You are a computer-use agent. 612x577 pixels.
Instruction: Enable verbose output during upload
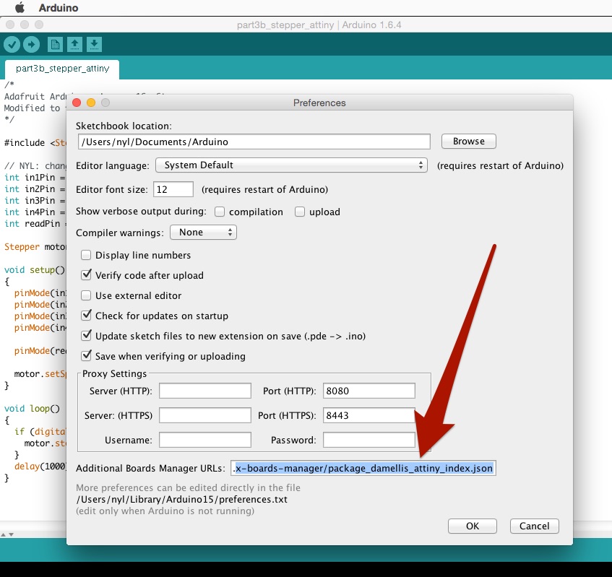pyautogui.click(x=300, y=212)
